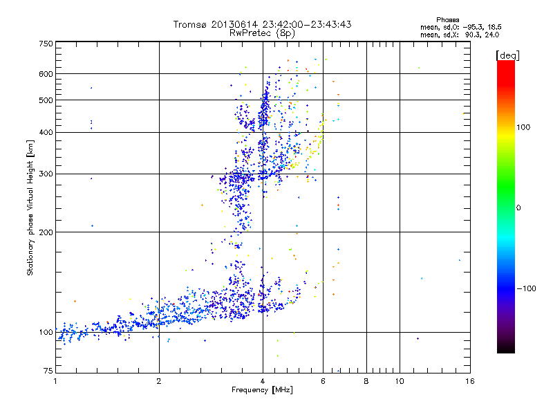Image resolution: width=553 pixels, height=415 pixels.
Task: Click the x-axis tick '2'
Action: tap(159, 381)
